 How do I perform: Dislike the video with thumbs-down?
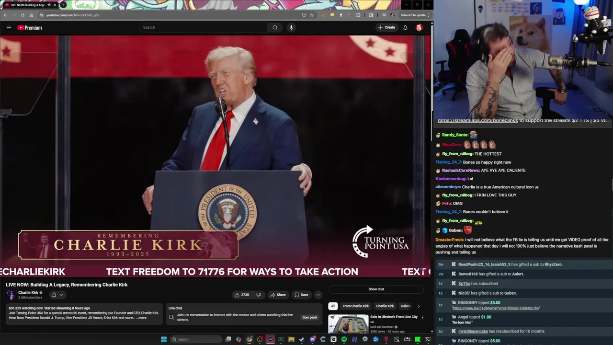[259, 295]
